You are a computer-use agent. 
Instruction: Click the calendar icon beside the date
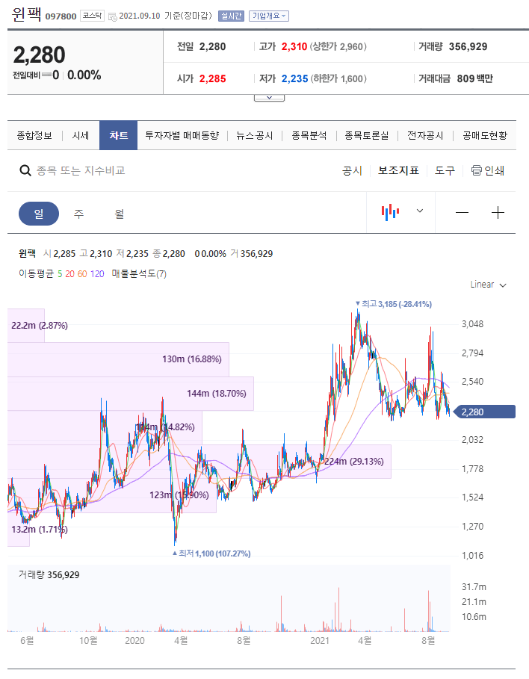pos(112,17)
